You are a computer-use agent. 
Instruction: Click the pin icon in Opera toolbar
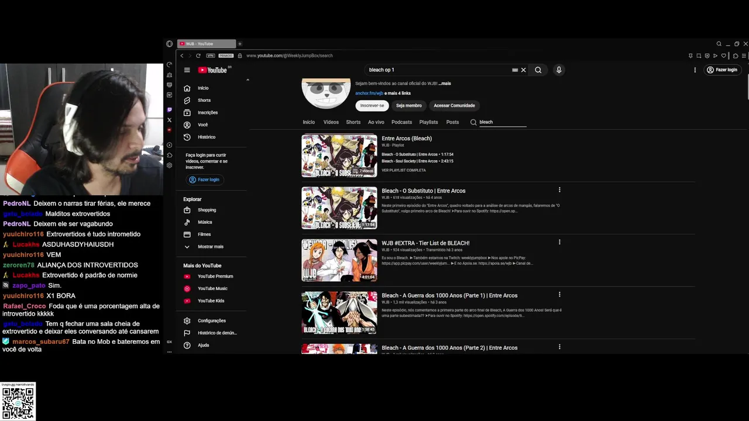tap(690, 56)
